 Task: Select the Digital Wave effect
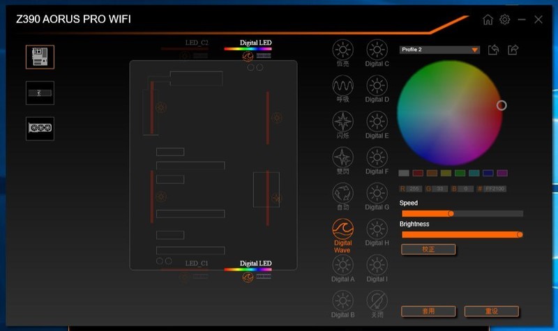tap(342, 229)
